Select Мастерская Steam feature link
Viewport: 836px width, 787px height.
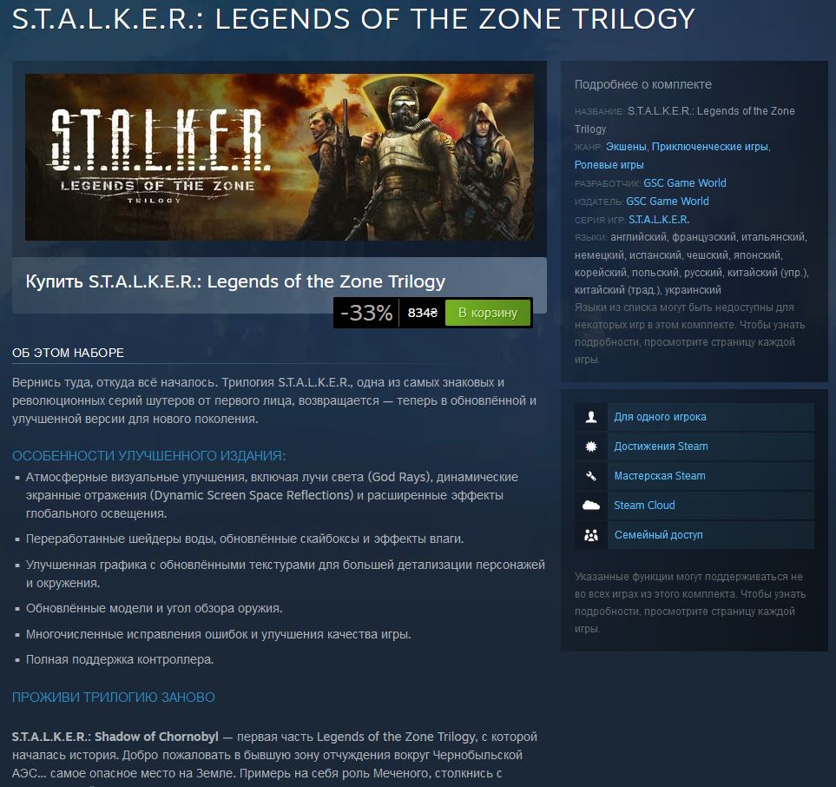pos(660,475)
